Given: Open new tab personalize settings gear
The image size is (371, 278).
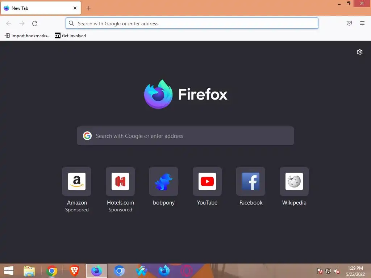Looking at the screenshot, I should point(360,52).
